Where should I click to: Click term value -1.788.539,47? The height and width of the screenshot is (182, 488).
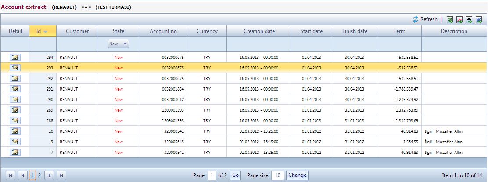pyautogui.click(x=406, y=89)
